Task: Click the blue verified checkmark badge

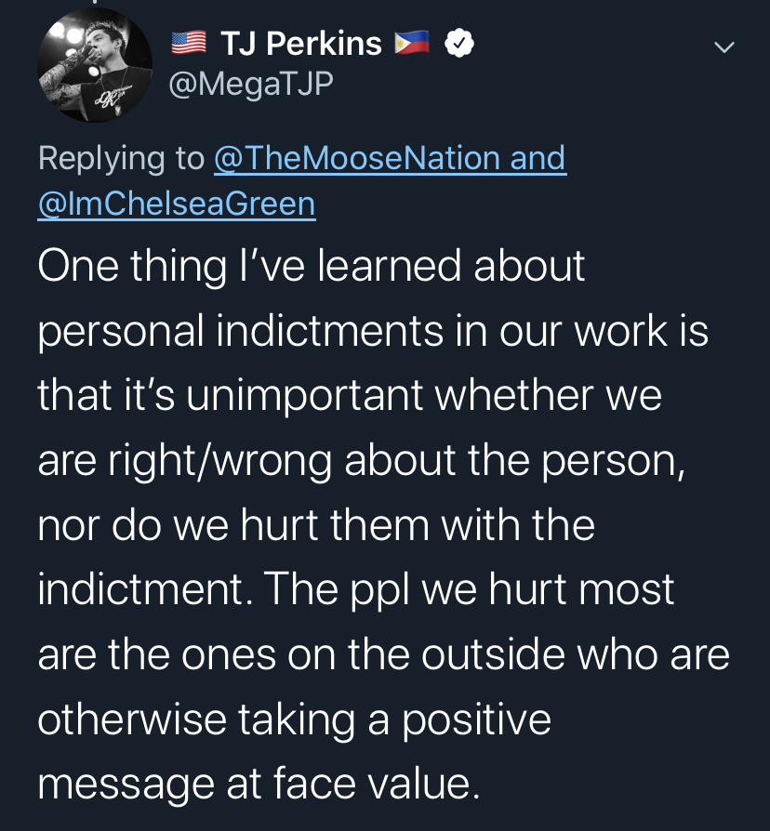Action: tap(458, 44)
